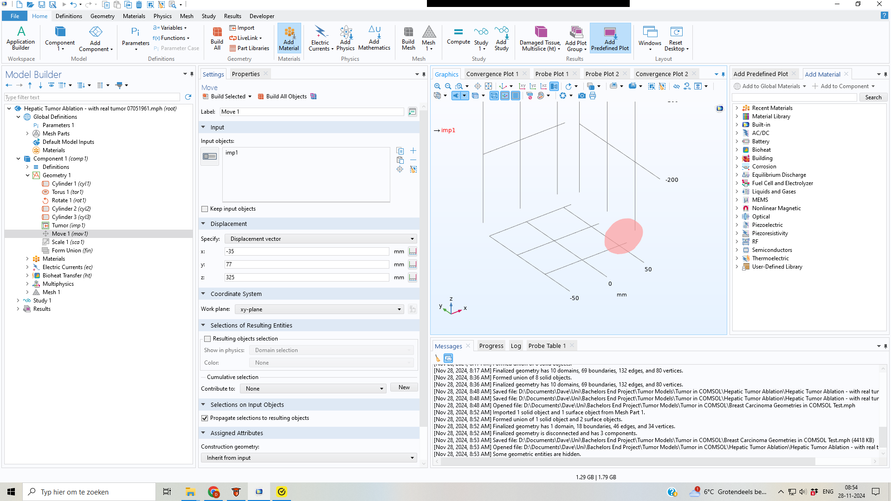This screenshot has height=501, width=891.
Task: Open Add Physics from the ribbon
Action: [x=345, y=39]
